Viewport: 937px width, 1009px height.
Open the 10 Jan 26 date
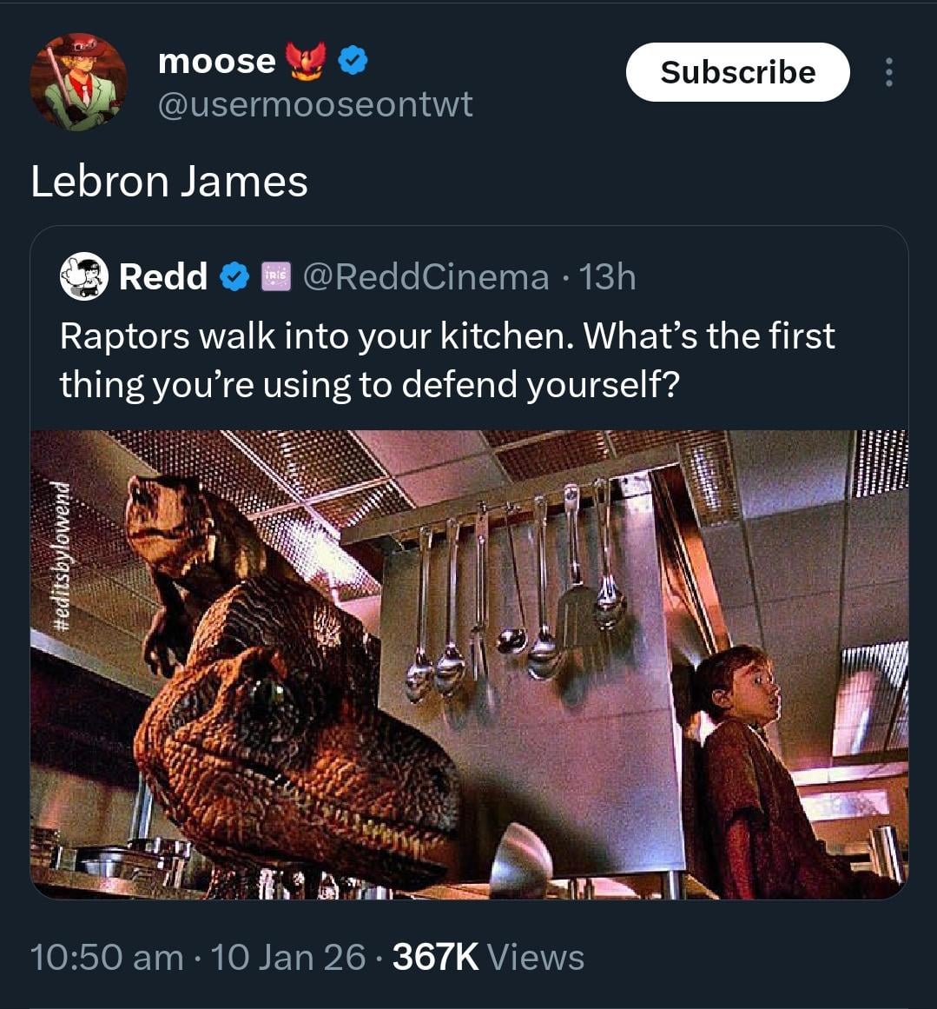click(288, 957)
